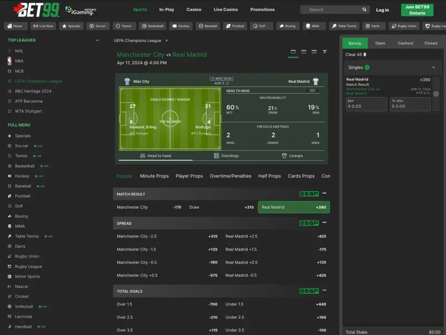Collapse the Match Result market
Screen dimensions: 446x335
click(324, 194)
